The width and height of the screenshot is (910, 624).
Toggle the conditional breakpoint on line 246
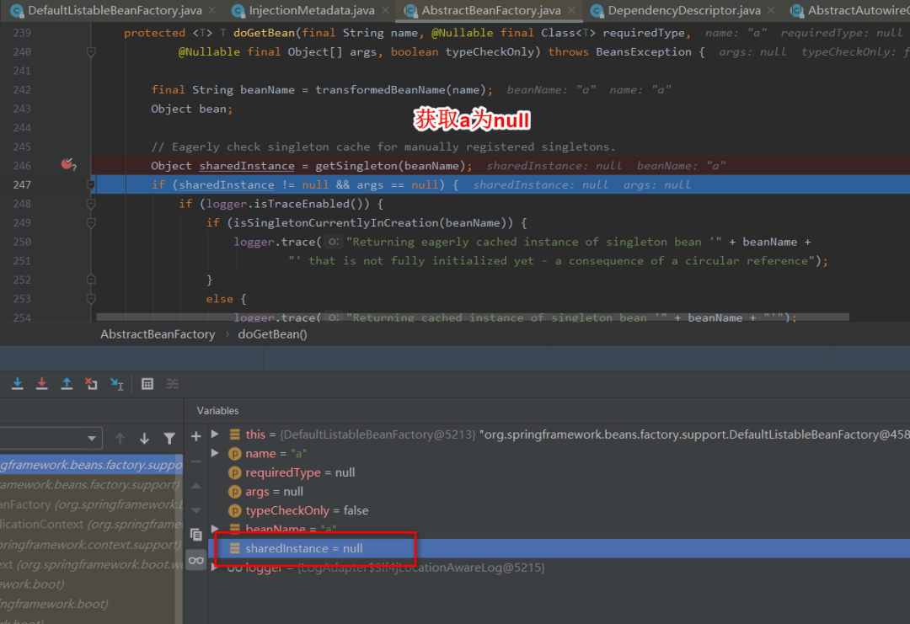click(x=67, y=165)
